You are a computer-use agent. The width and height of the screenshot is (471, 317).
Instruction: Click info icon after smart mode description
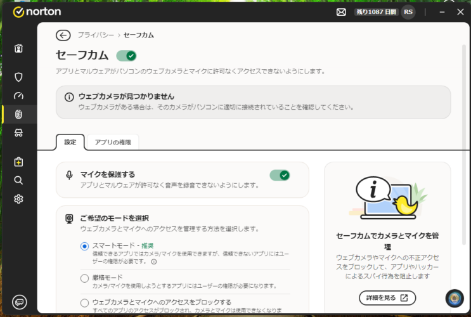(154, 262)
